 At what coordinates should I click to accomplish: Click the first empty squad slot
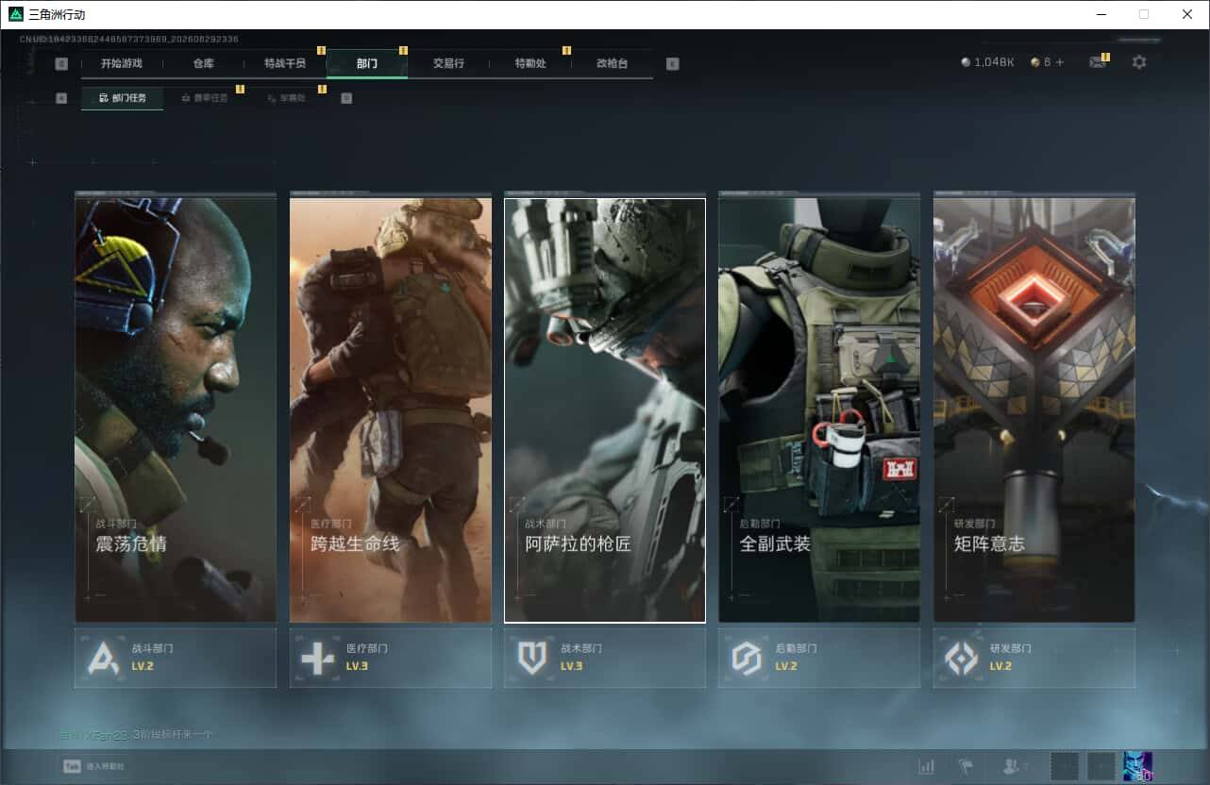click(1065, 766)
